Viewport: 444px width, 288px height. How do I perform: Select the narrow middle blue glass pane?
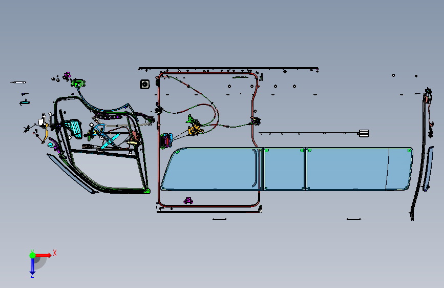[x=284, y=169]
